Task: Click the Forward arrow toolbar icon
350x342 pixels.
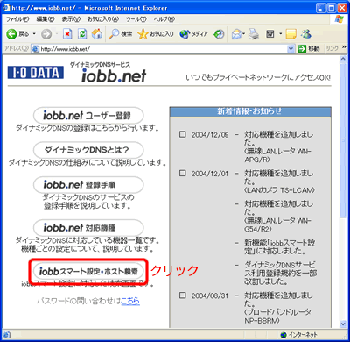Action: click(x=46, y=34)
